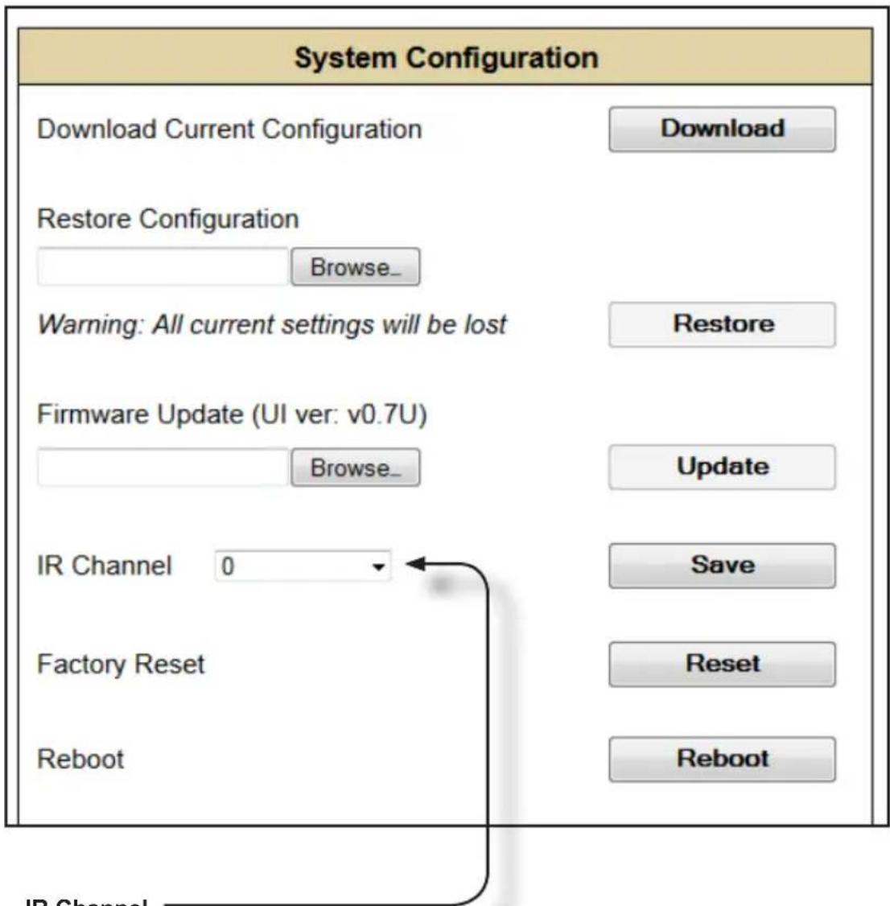The image size is (890, 906).
Task: Click the 'Reboot' label text
Action: [80, 760]
